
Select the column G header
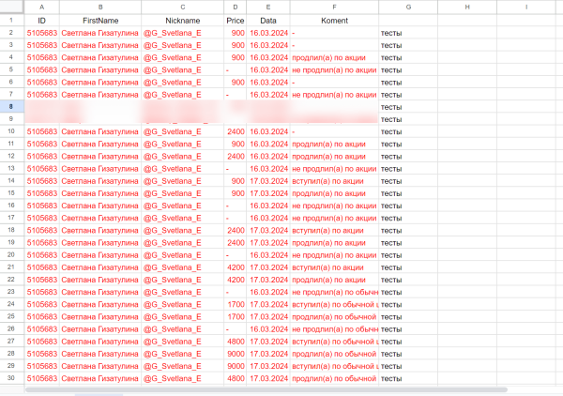pos(409,8)
